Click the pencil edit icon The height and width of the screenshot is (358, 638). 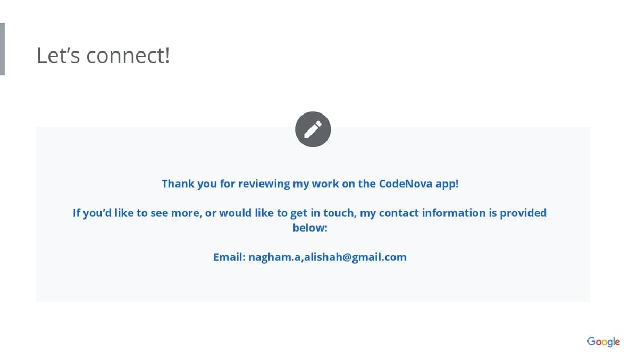313,129
